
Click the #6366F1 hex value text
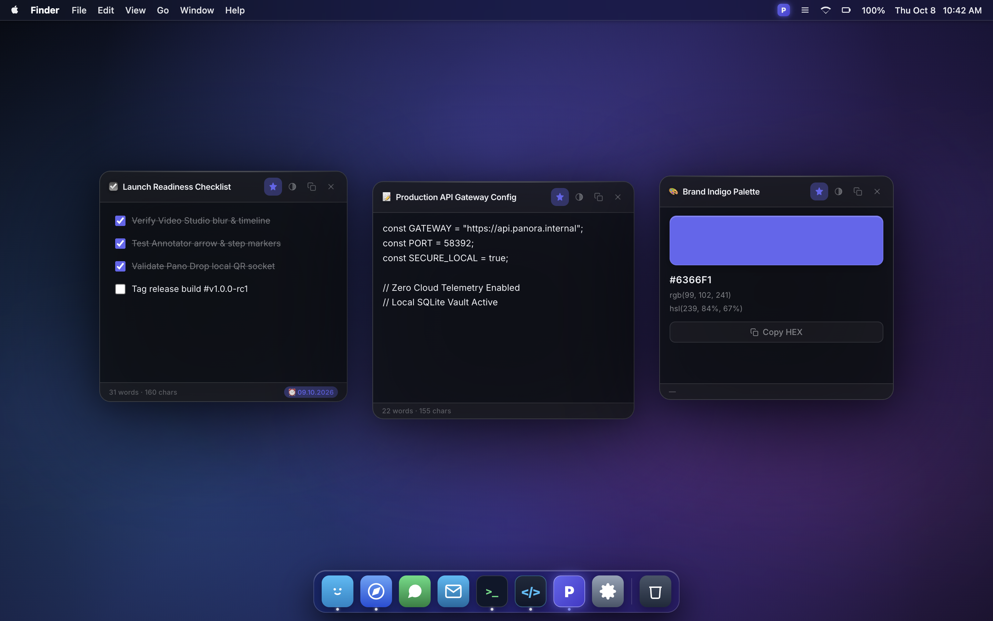click(x=690, y=280)
